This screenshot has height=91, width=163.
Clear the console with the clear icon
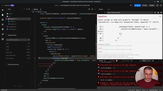click(x=140, y=61)
